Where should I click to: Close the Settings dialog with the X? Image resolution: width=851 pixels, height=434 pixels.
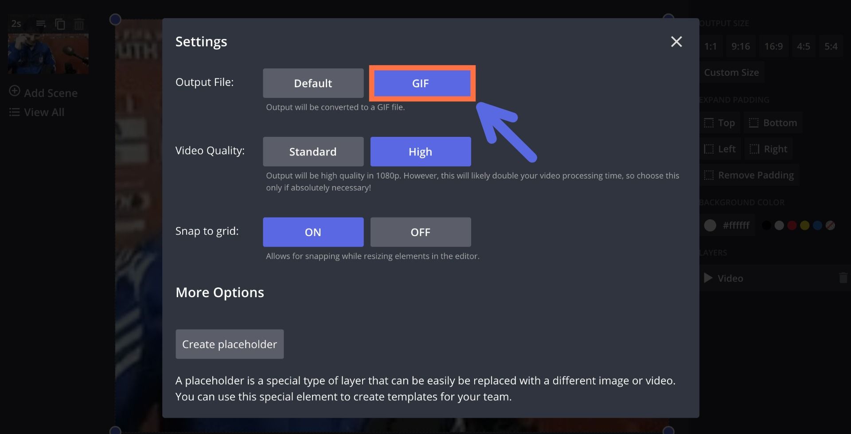click(x=676, y=42)
